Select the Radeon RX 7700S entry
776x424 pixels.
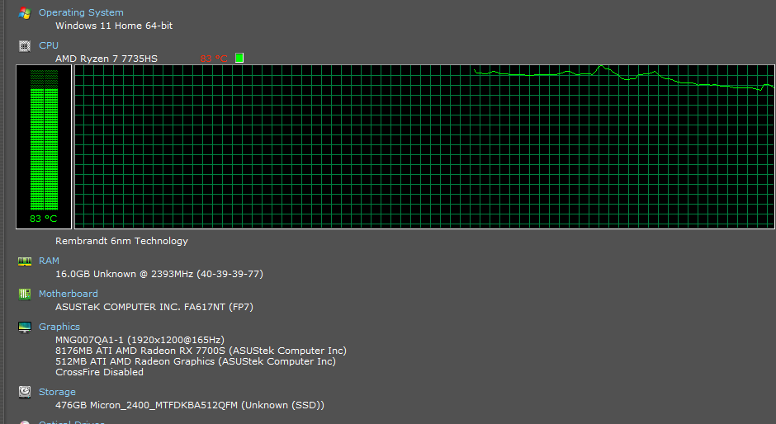(201, 351)
